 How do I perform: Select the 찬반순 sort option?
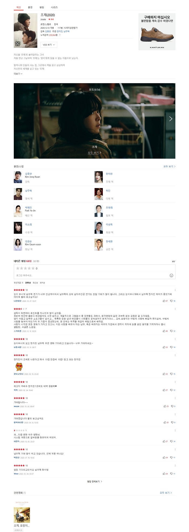(x=28, y=283)
